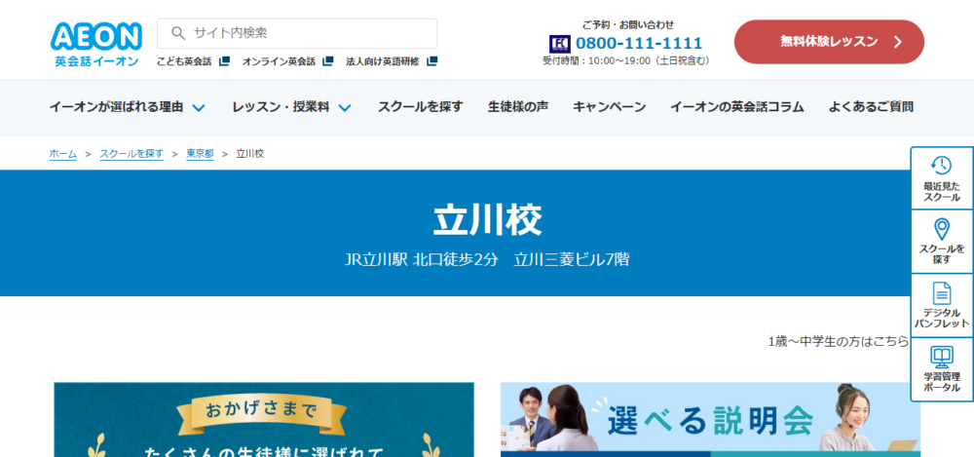Click external-window icon beside オンライン英会話
This screenshot has height=457, width=974.
pos(328,61)
